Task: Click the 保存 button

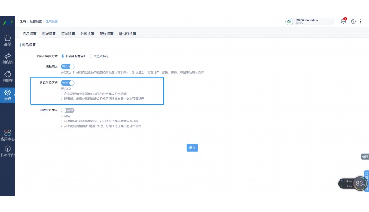Action: 192,148
